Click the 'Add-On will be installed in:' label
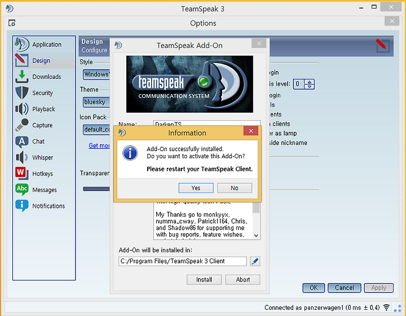Viewport: 406px width, 316px height. pyautogui.click(x=156, y=250)
